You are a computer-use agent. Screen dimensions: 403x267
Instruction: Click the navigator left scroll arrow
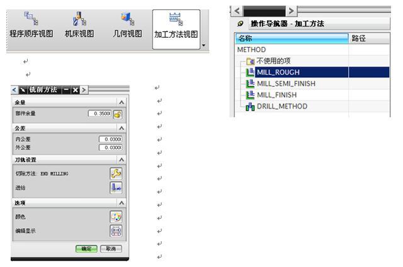(x=237, y=11)
